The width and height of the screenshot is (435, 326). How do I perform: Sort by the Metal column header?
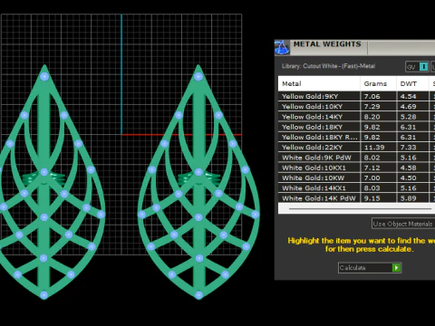[319, 83]
